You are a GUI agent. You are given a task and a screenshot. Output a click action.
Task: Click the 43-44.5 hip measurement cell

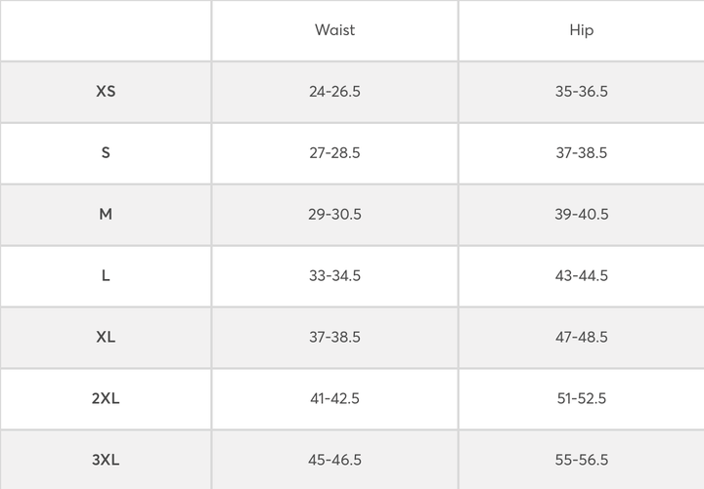click(x=581, y=276)
